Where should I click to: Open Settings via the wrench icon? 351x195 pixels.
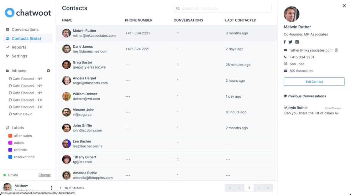click(x=7, y=56)
